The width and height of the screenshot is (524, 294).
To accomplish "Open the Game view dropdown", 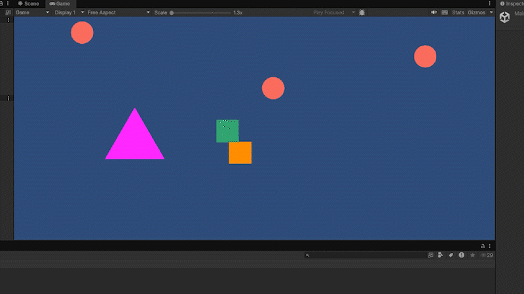I will (32, 12).
